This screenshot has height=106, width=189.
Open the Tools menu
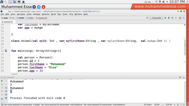(65, 14)
